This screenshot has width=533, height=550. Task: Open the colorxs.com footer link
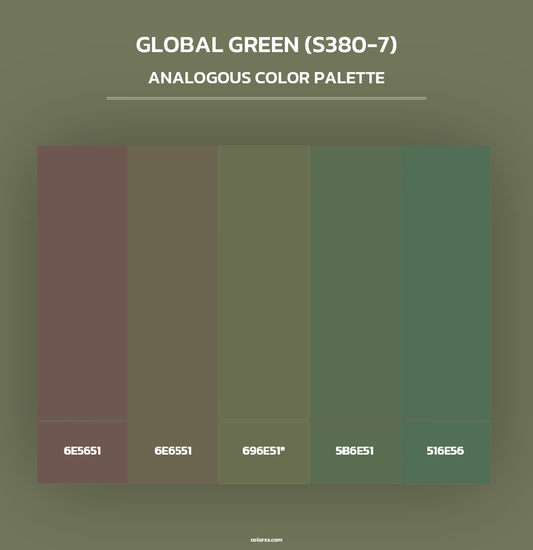click(x=266, y=540)
